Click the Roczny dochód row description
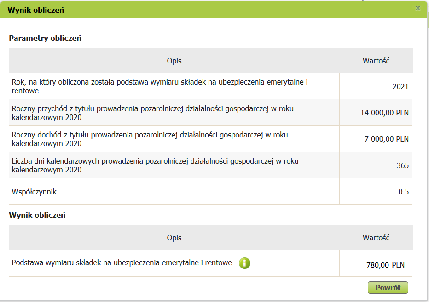Image resolution: width=429 pixels, height=302 pixels. tap(150, 139)
